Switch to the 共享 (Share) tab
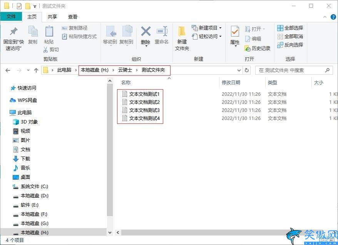 (x=52, y=17)
